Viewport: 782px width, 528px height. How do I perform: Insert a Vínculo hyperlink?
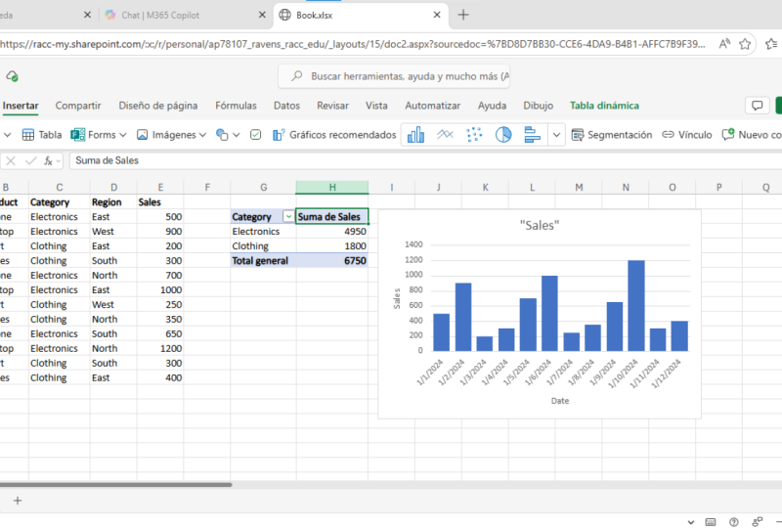[x=687, y=135]
